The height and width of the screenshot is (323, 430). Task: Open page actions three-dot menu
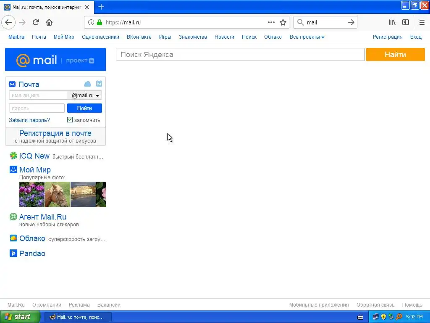tap(271, 23)
